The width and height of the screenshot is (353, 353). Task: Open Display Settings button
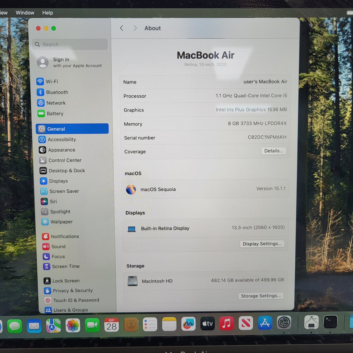(262, 244)
